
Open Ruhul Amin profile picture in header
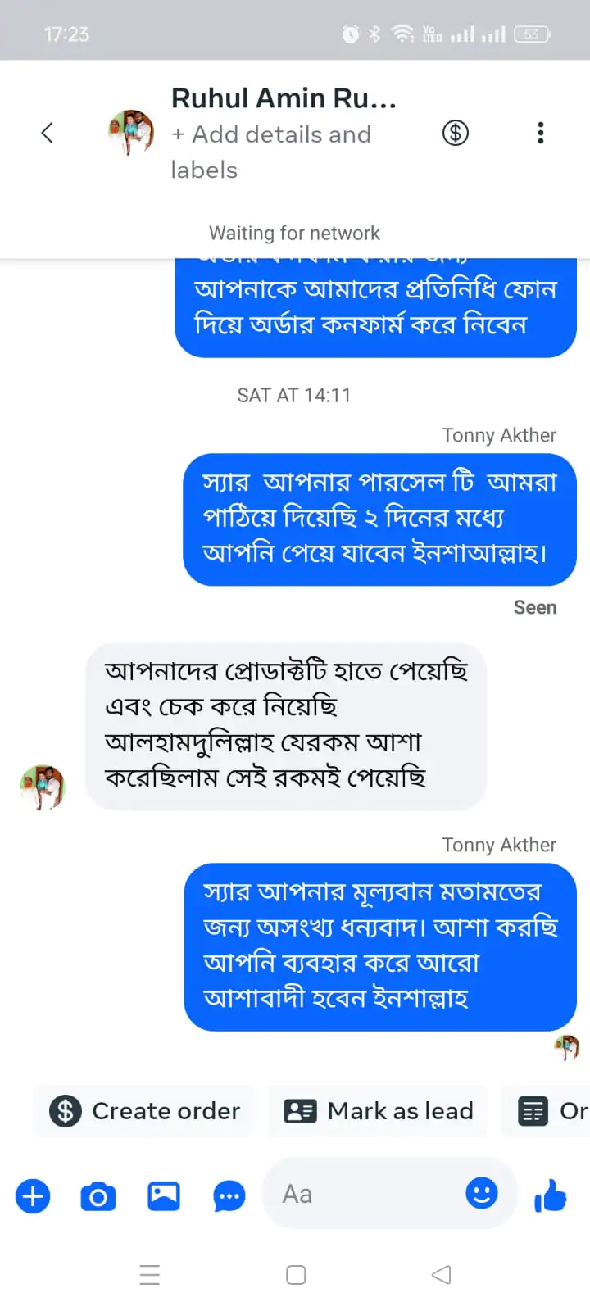click(131, 132)
